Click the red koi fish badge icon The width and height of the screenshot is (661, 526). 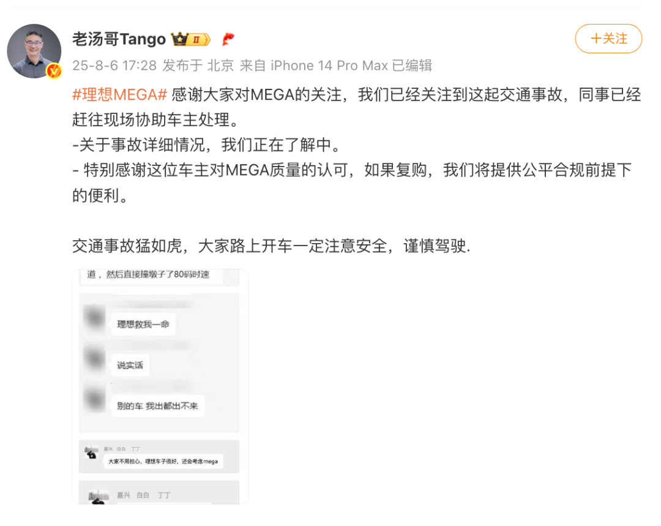pyautogui.click(x=228, y=39)
